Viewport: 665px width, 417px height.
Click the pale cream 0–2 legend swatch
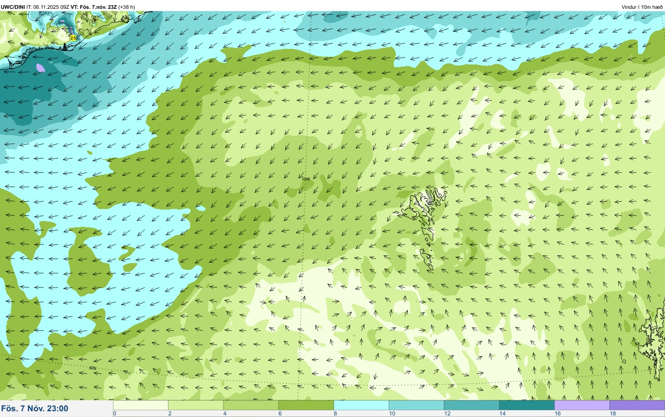point(141,405)
